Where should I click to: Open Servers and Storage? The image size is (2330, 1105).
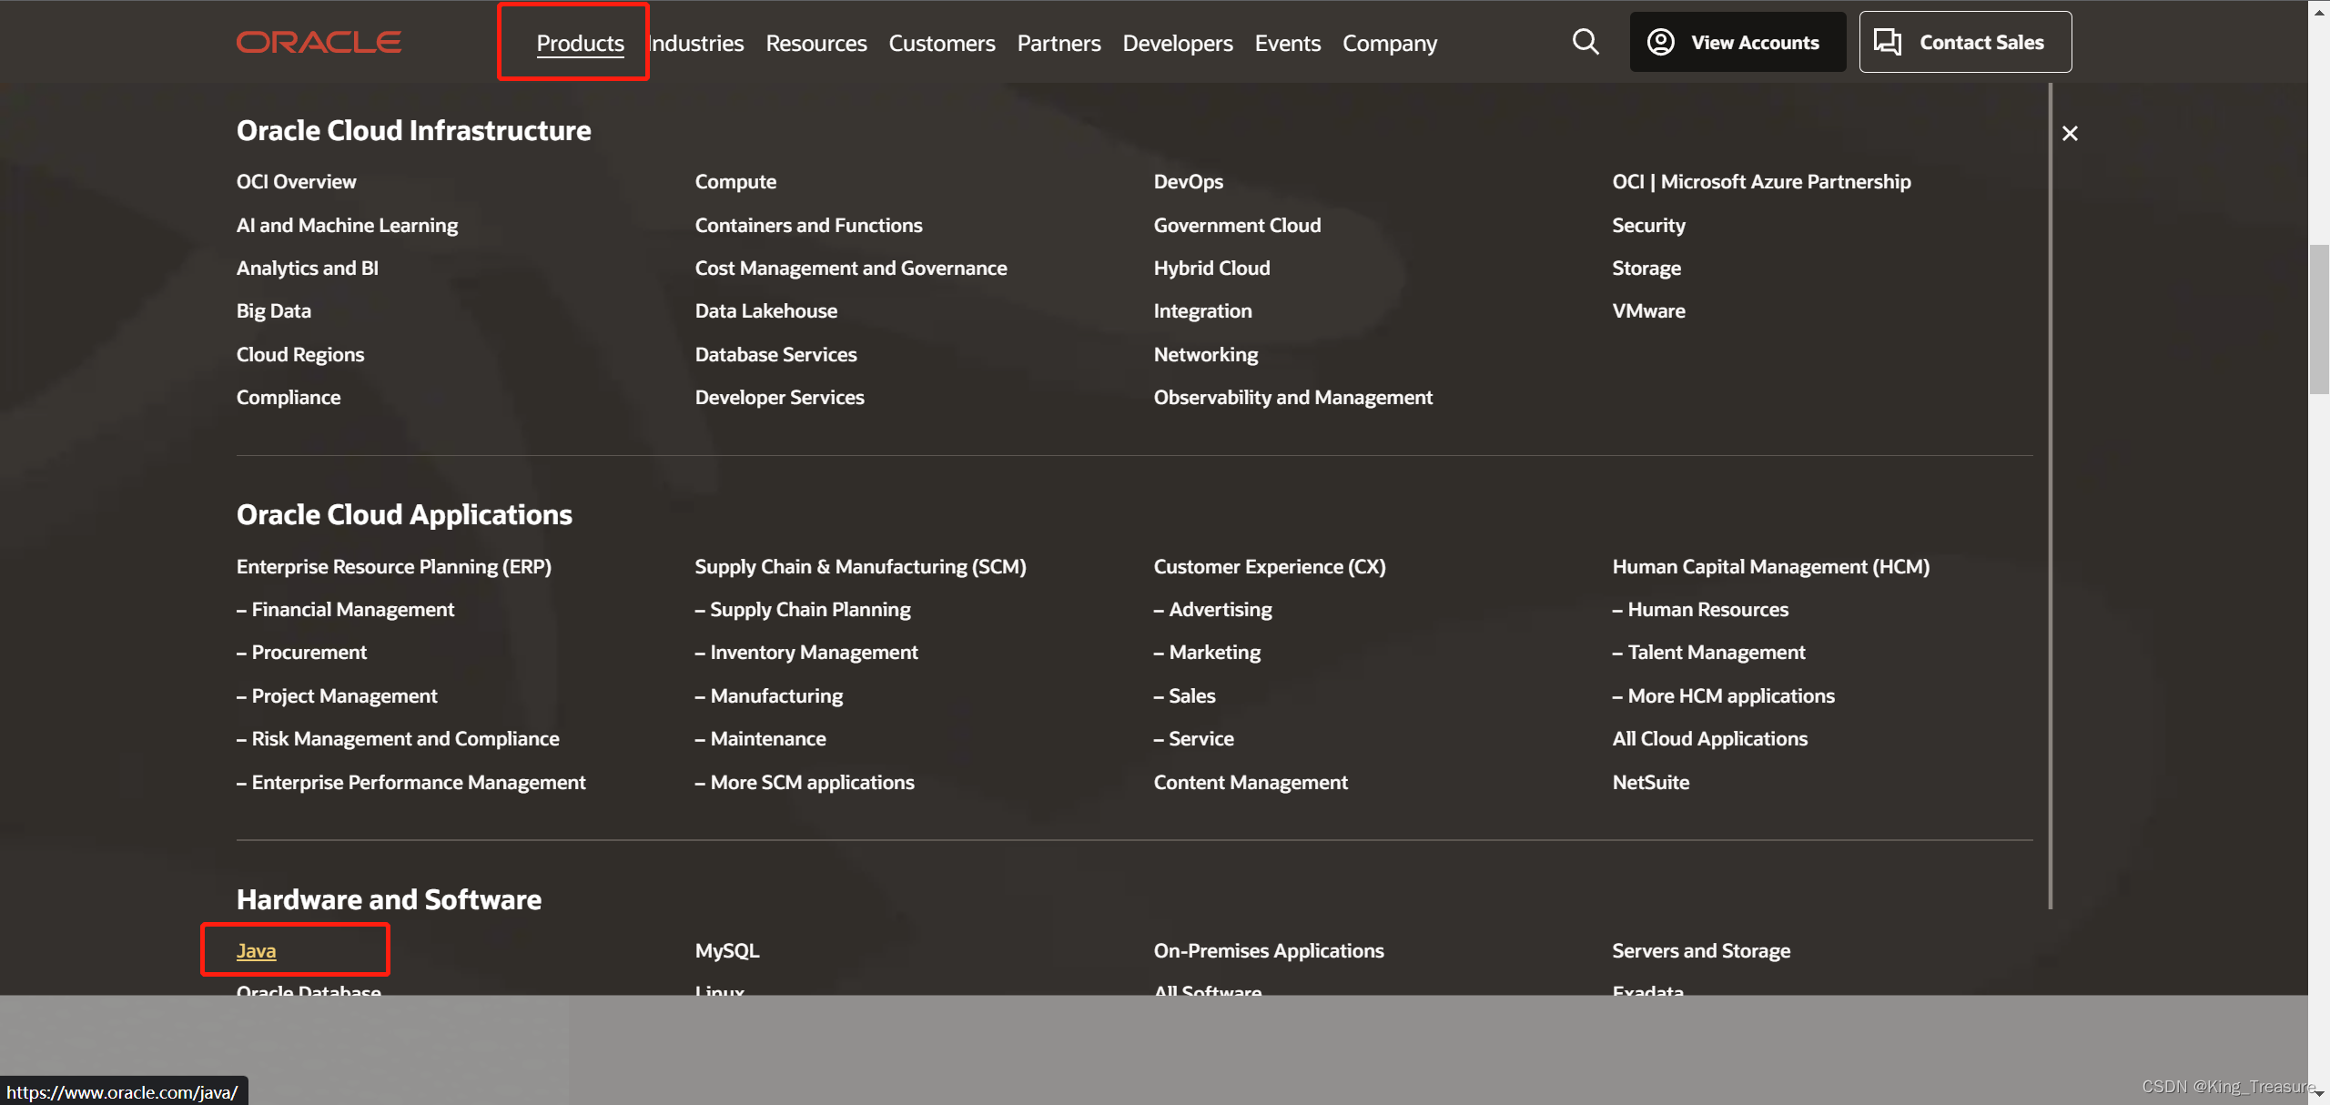coord(1701,950)
